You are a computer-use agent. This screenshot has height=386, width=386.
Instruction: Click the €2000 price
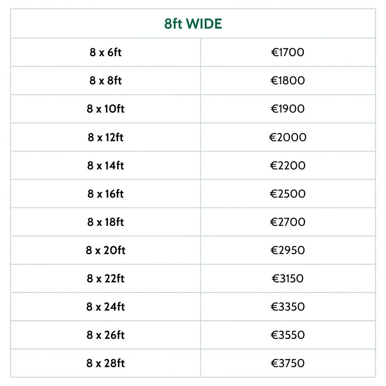pyautogui.click(x=288, y=137)
